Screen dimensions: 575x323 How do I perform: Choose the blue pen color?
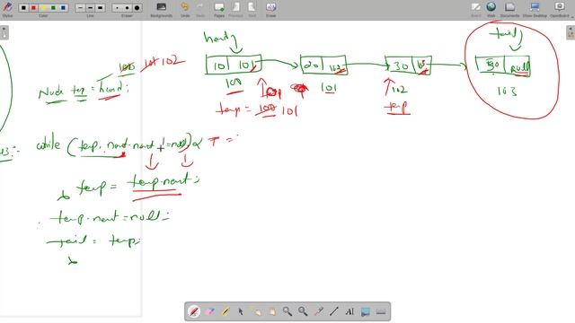point(63,8)
